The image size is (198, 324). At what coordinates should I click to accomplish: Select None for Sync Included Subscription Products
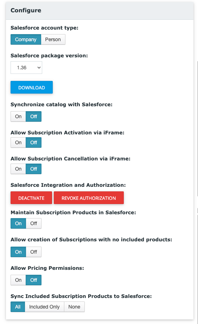tap(74, 307)
